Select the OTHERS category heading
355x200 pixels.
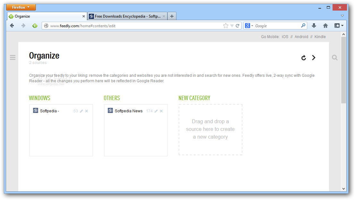tap(112, 98)
